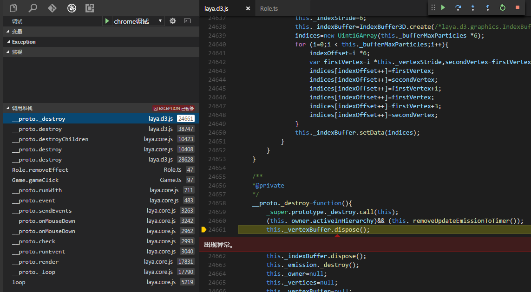Open the Git source control view

click(52, 8)
